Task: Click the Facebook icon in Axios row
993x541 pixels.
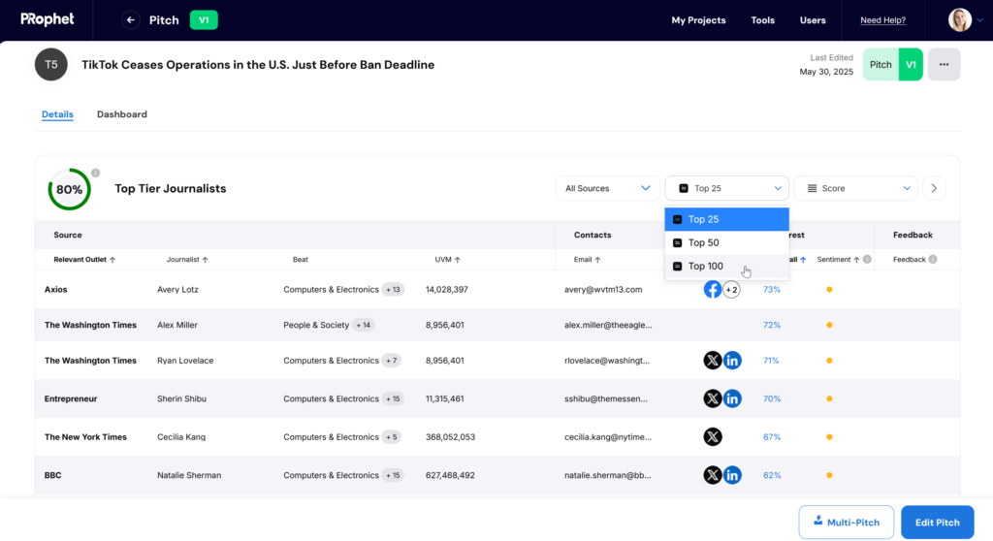Action: [713, 290]
